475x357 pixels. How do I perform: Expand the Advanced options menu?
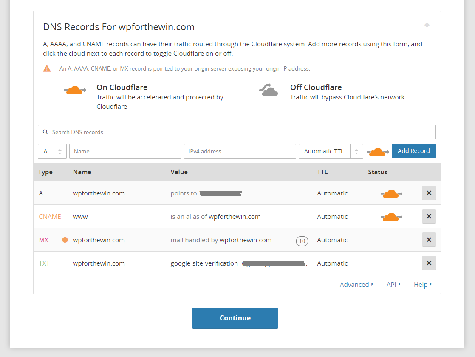(x=356, y=285)
